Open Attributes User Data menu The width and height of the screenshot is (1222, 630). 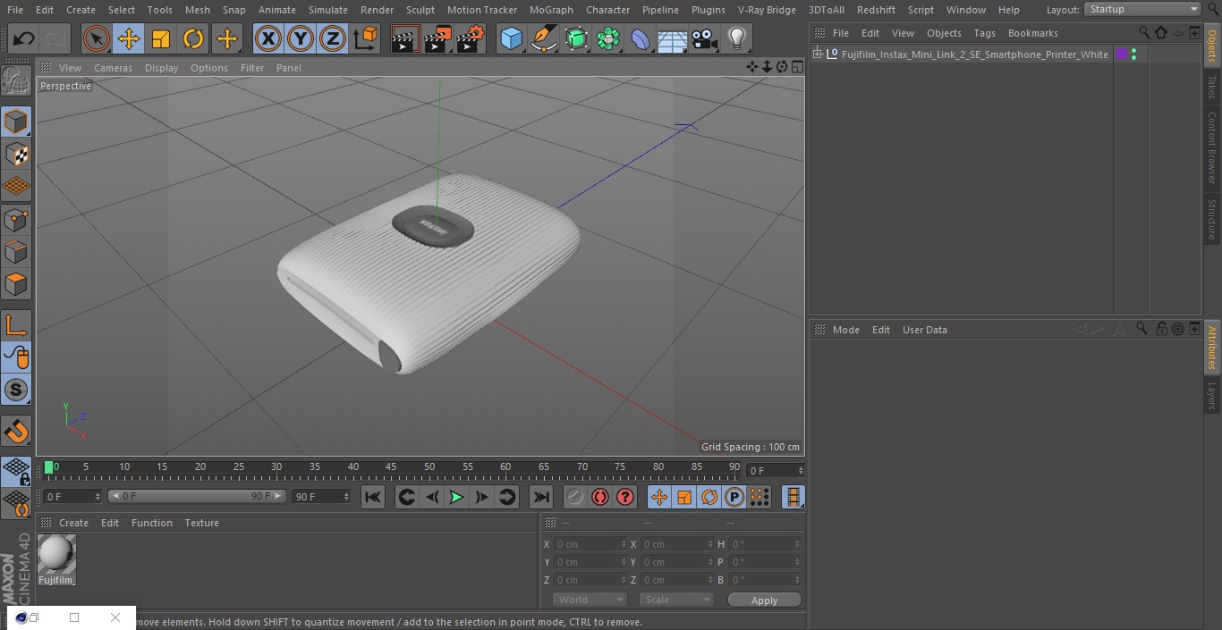click(x=924, y=330)
